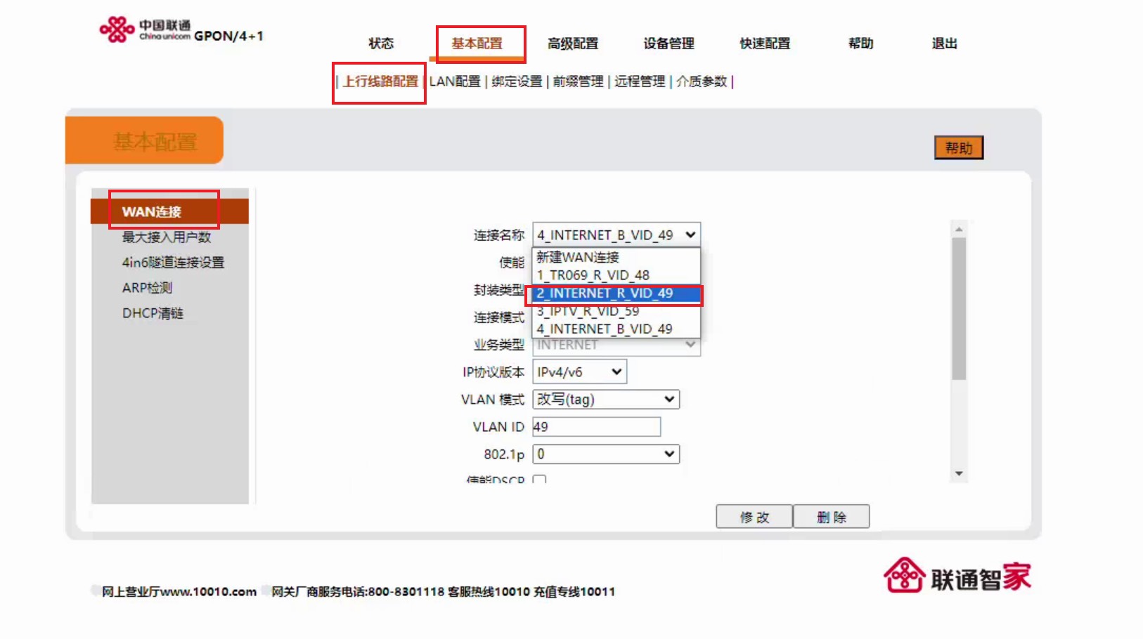This screenshot has width=1143, height=639.
Task: Open 4in6隧道连接设置 sidebar item
Action: [173, 263]
